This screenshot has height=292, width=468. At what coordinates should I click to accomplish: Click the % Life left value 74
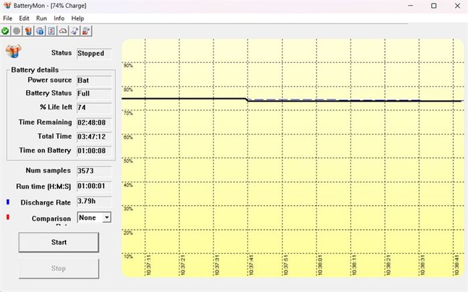[x=94, y=108]
